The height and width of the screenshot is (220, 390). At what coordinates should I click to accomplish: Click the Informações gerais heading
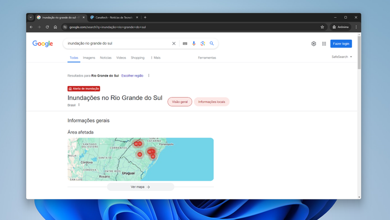(89, 121)
